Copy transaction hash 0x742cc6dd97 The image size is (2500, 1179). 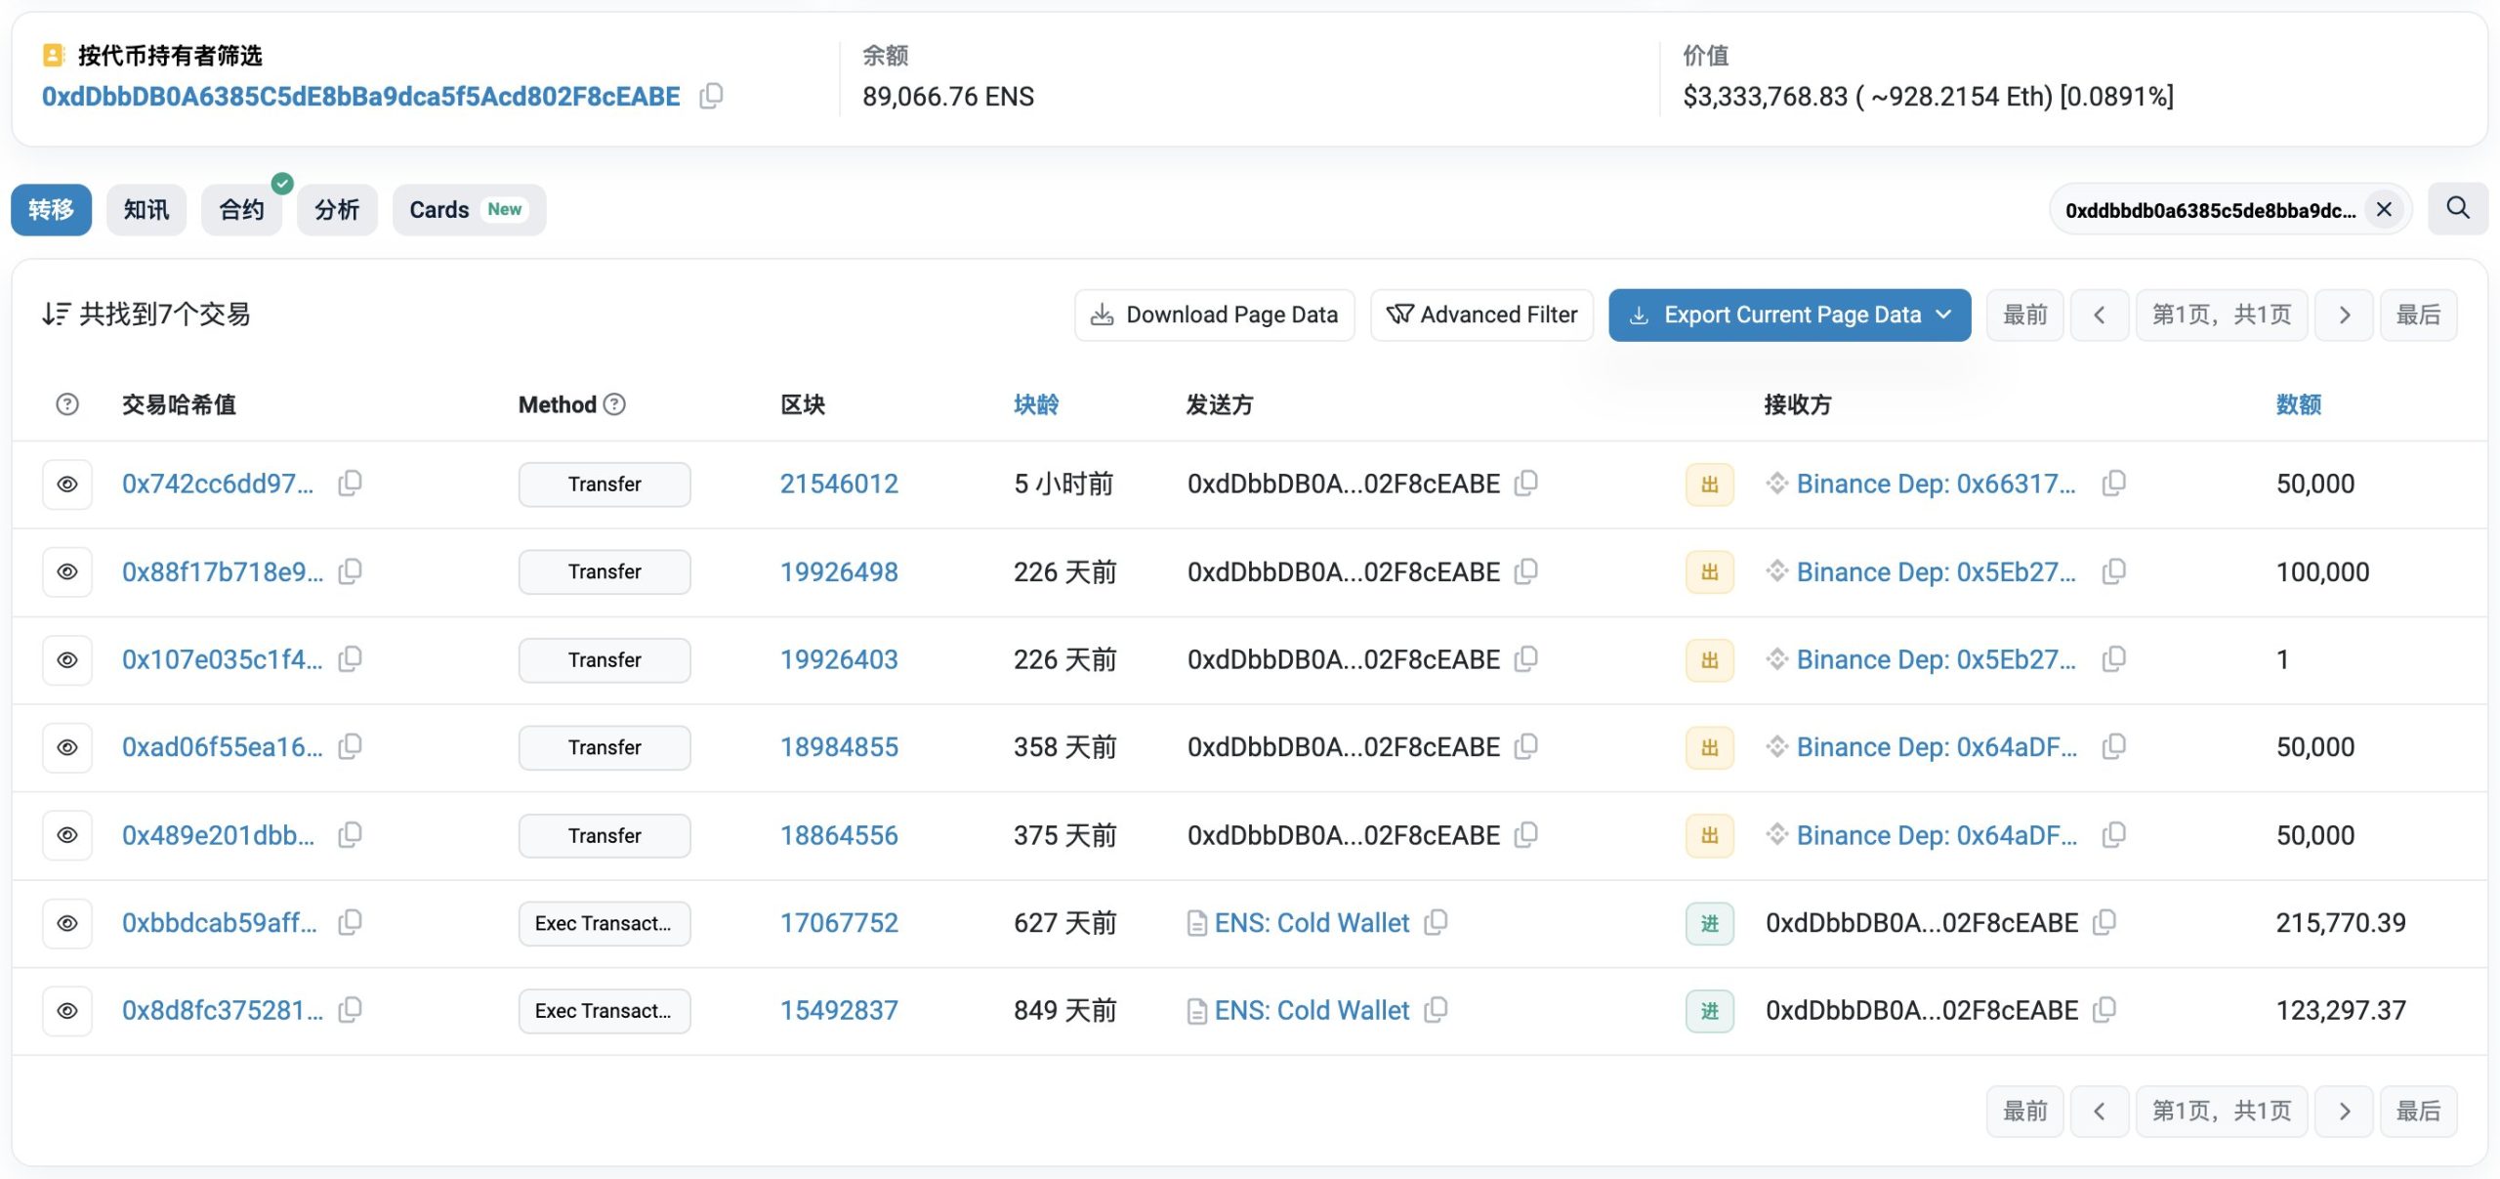(x=350, y=483)
